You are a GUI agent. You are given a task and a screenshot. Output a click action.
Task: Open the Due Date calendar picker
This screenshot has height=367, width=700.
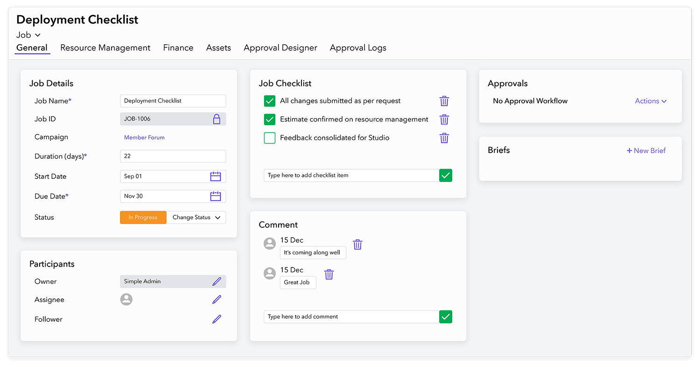pyautogui.click(x=216, y=196)
